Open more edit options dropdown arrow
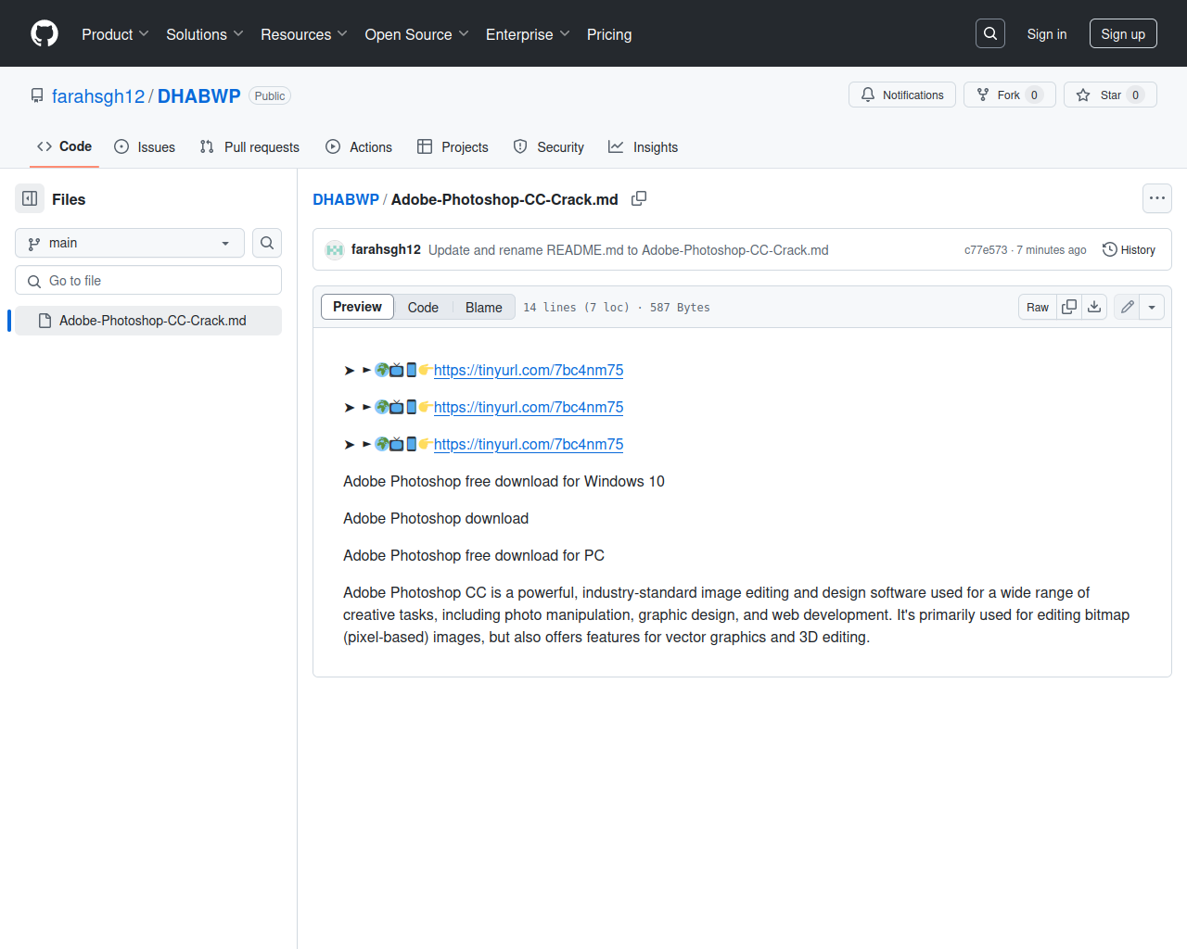1187x949 pixels. click(x=1151, y=307)
